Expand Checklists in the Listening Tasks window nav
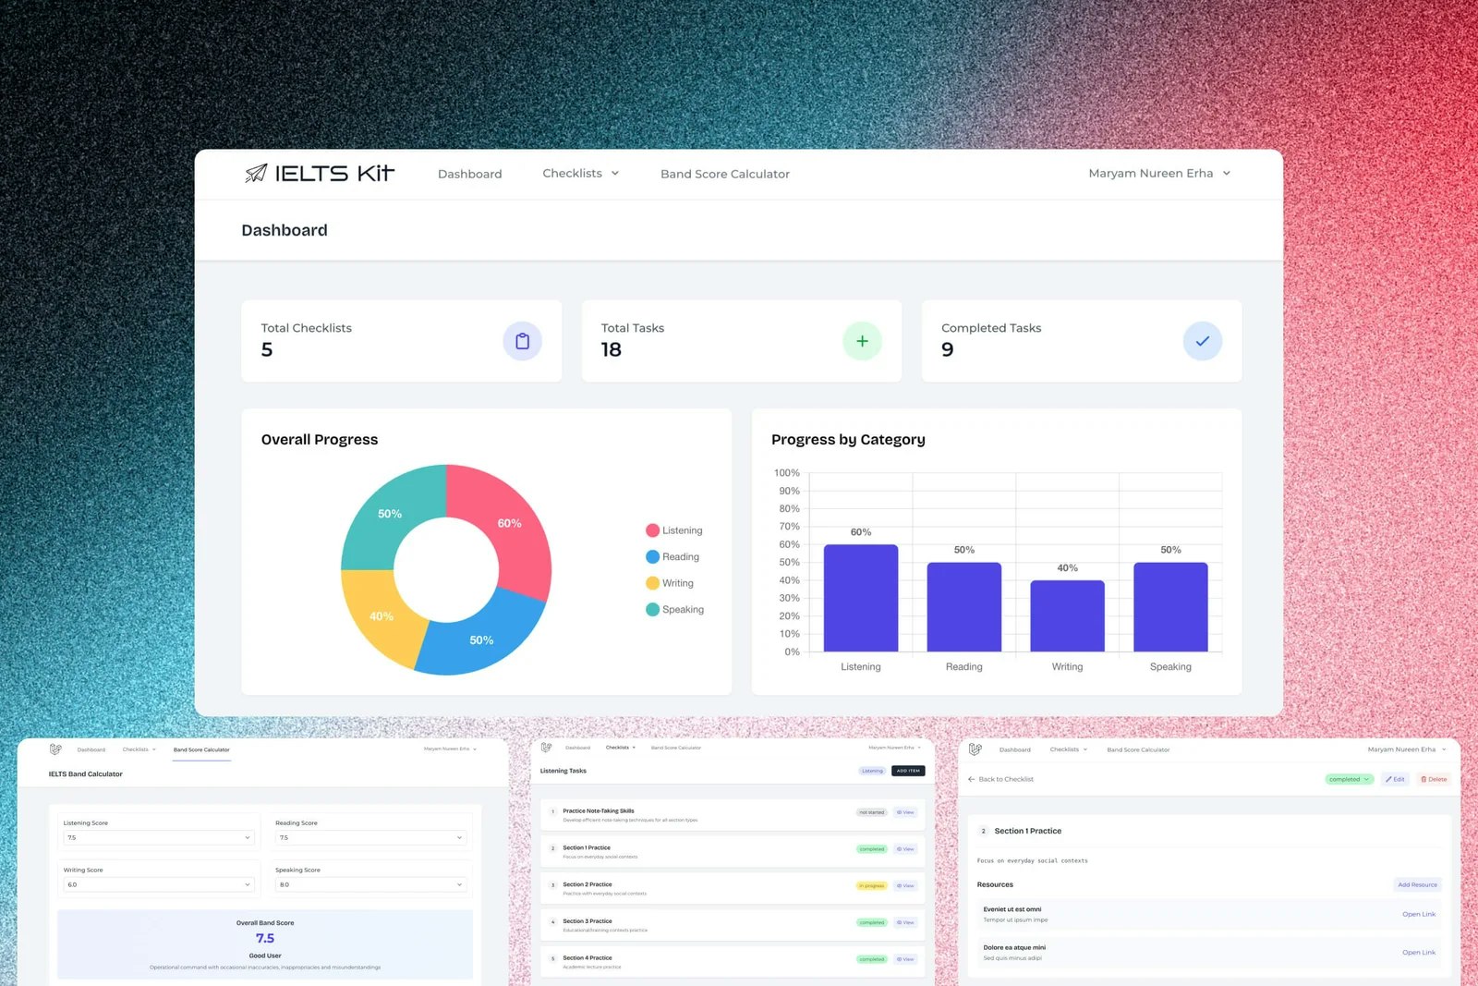This screenshot has height=986, width=1478. tap(621, 748)
